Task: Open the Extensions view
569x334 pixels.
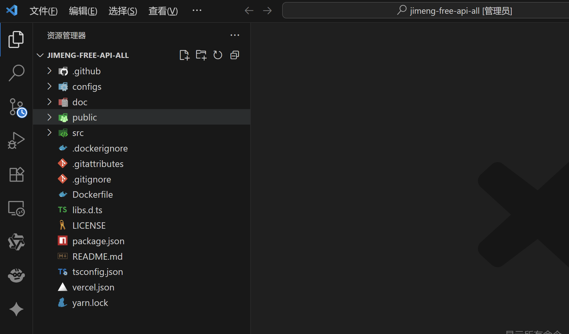Action: click(x=16, y=175)
